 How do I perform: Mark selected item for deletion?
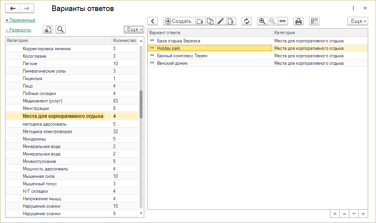231,21
